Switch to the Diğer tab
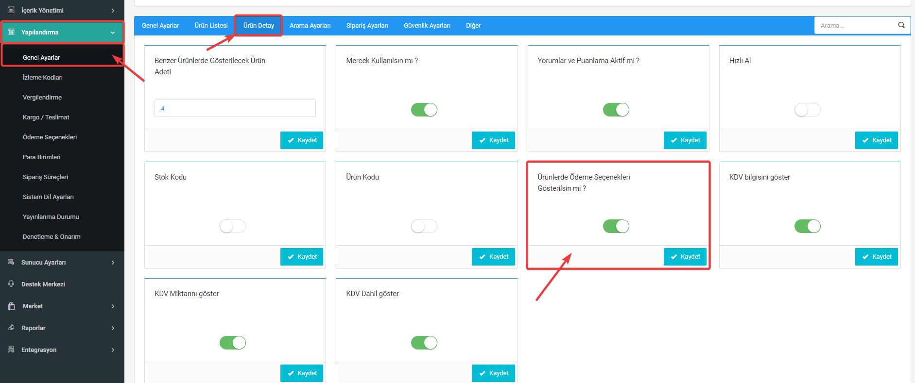The width and height of the screenshot is (915, 383). 473,26
